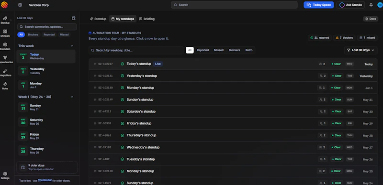Open Rules in the sidebar
Screen dimensions: 383x185
5,86
